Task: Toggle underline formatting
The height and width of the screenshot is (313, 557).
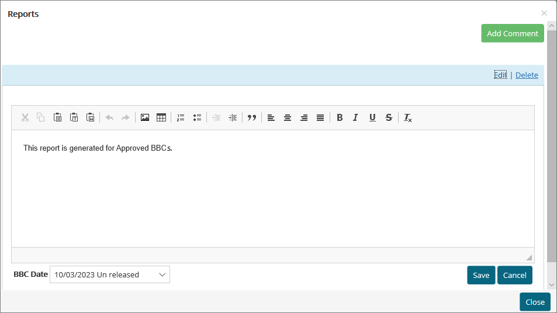Action: pos(372,117)
